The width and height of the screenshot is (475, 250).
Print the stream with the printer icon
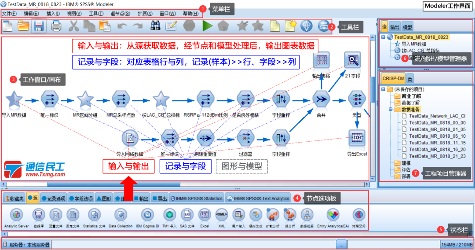56,26
